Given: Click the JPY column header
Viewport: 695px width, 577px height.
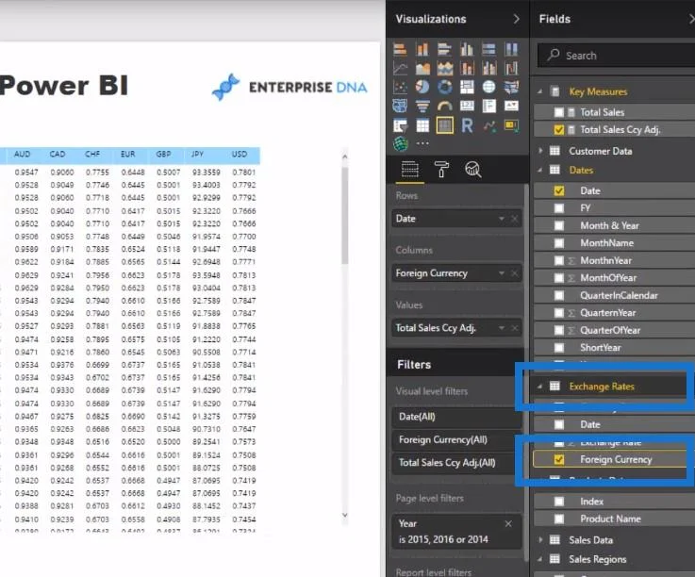Looking at the screenshot, I should (x=197, y=154).
